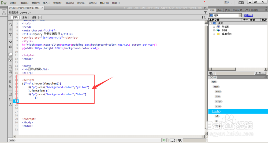Open the 站点(S) menu
Screen dimensions: 268x143
pyautogui.click(x=92, y=3)
